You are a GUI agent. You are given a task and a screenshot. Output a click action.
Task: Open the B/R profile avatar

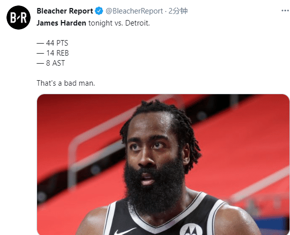(19, 18)
